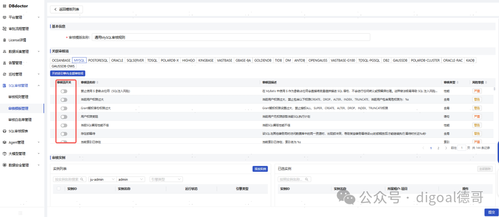Toggle switch for 当前用户权限过大 rule

tap(64, 100)
